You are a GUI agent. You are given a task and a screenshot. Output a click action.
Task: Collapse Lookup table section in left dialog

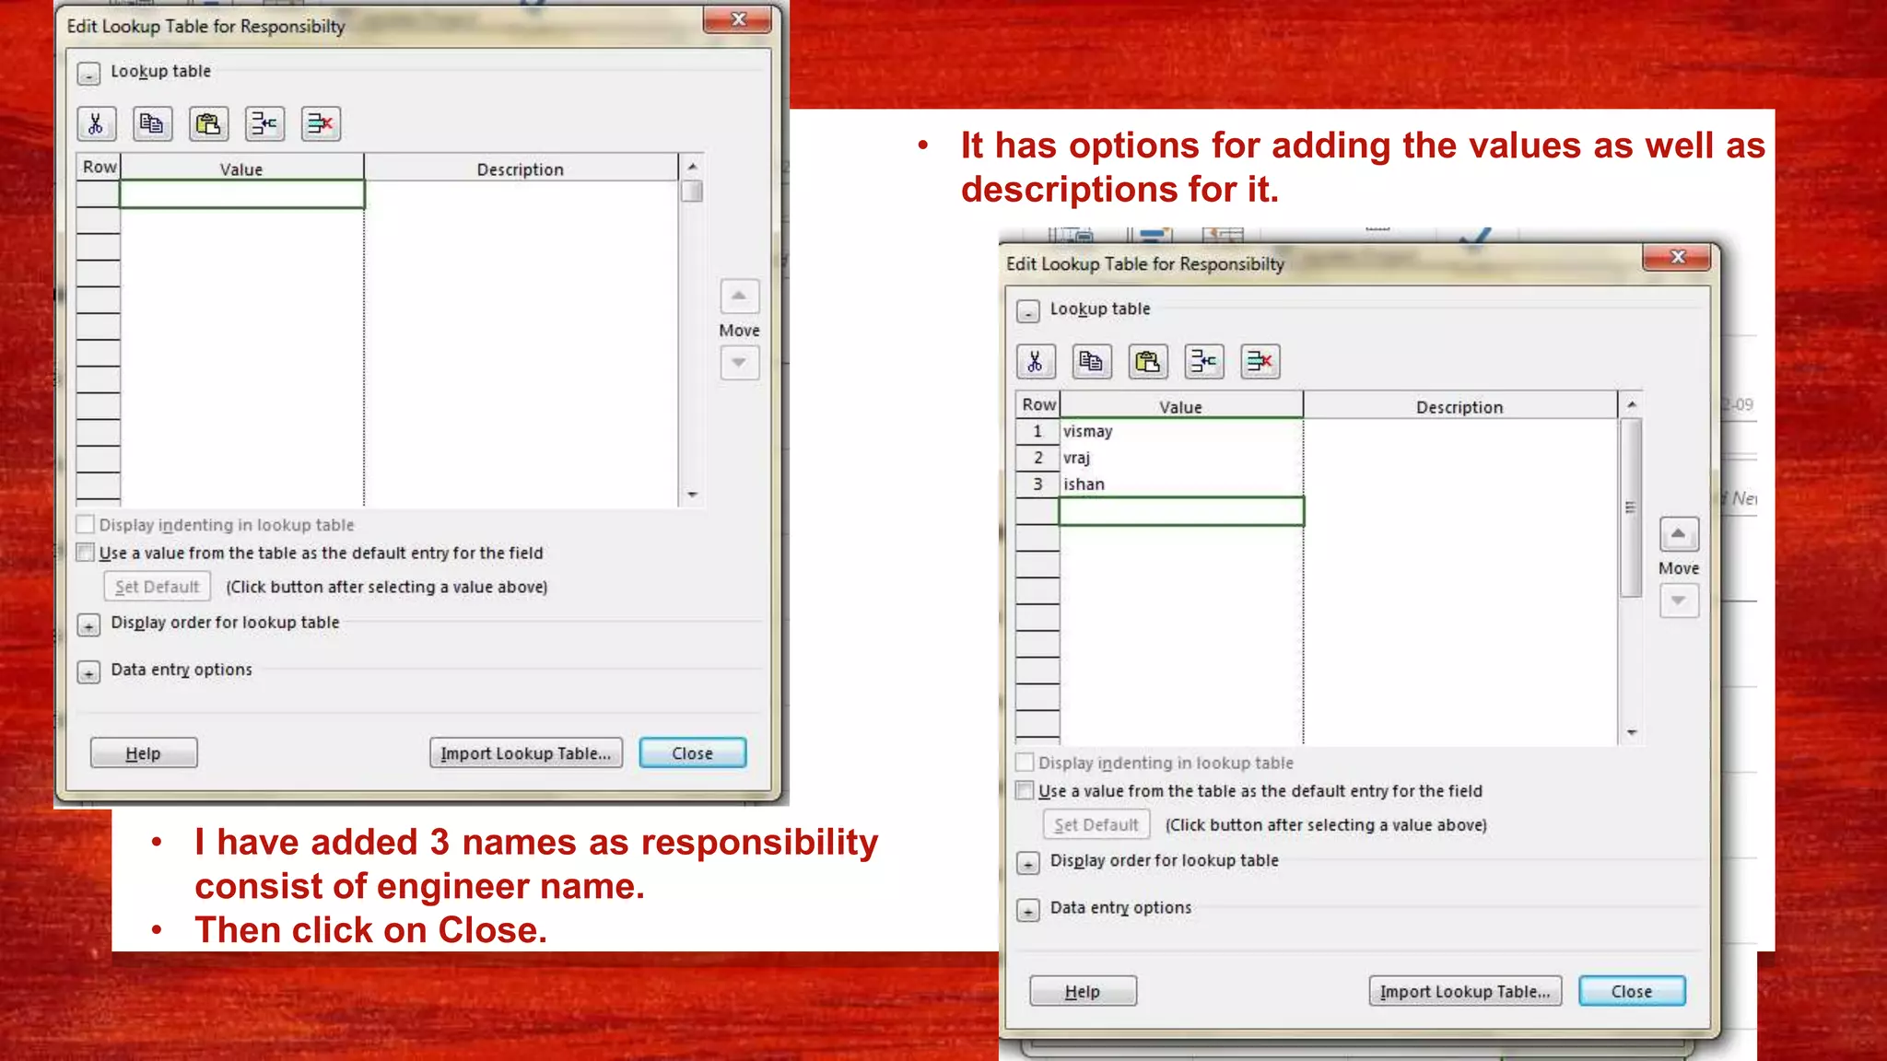(88, 74)
